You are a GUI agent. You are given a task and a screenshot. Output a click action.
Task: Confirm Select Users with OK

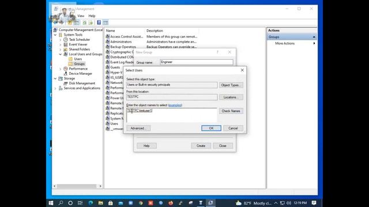(211, 128)
